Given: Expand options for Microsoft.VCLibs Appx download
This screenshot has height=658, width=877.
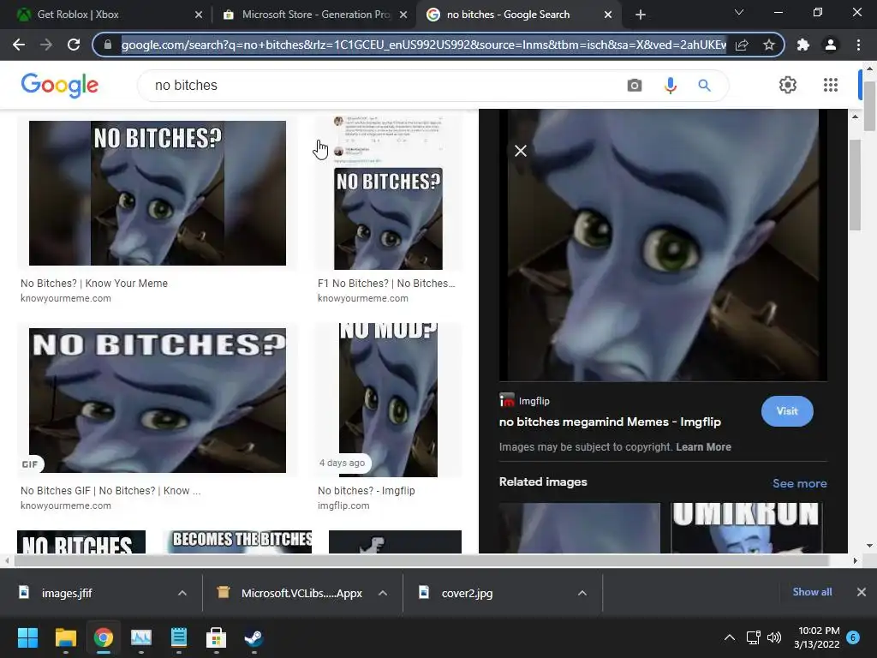Looking at the screenshot, I should tap(383, 593).
